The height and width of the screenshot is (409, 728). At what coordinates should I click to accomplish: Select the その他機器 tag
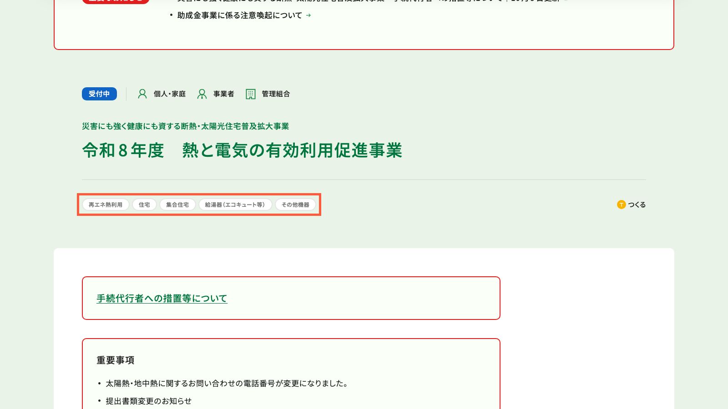(x=295, y=204)
